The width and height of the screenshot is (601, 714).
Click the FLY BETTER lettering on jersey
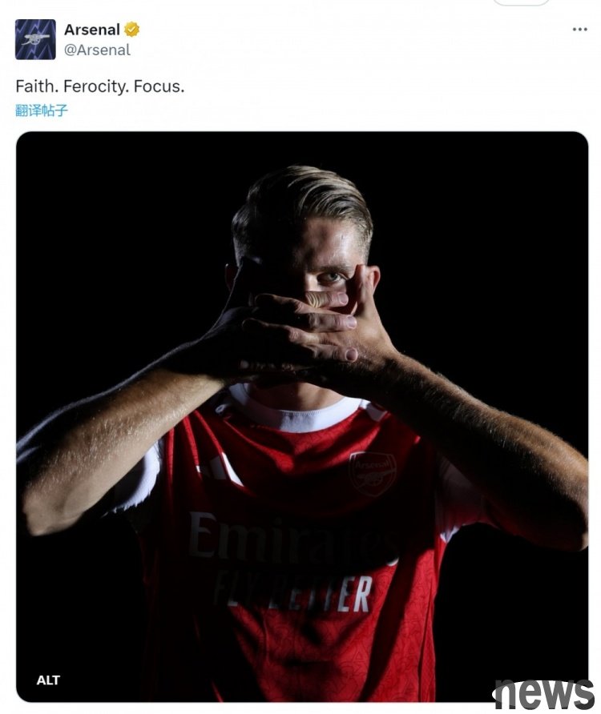coord(295,593)
